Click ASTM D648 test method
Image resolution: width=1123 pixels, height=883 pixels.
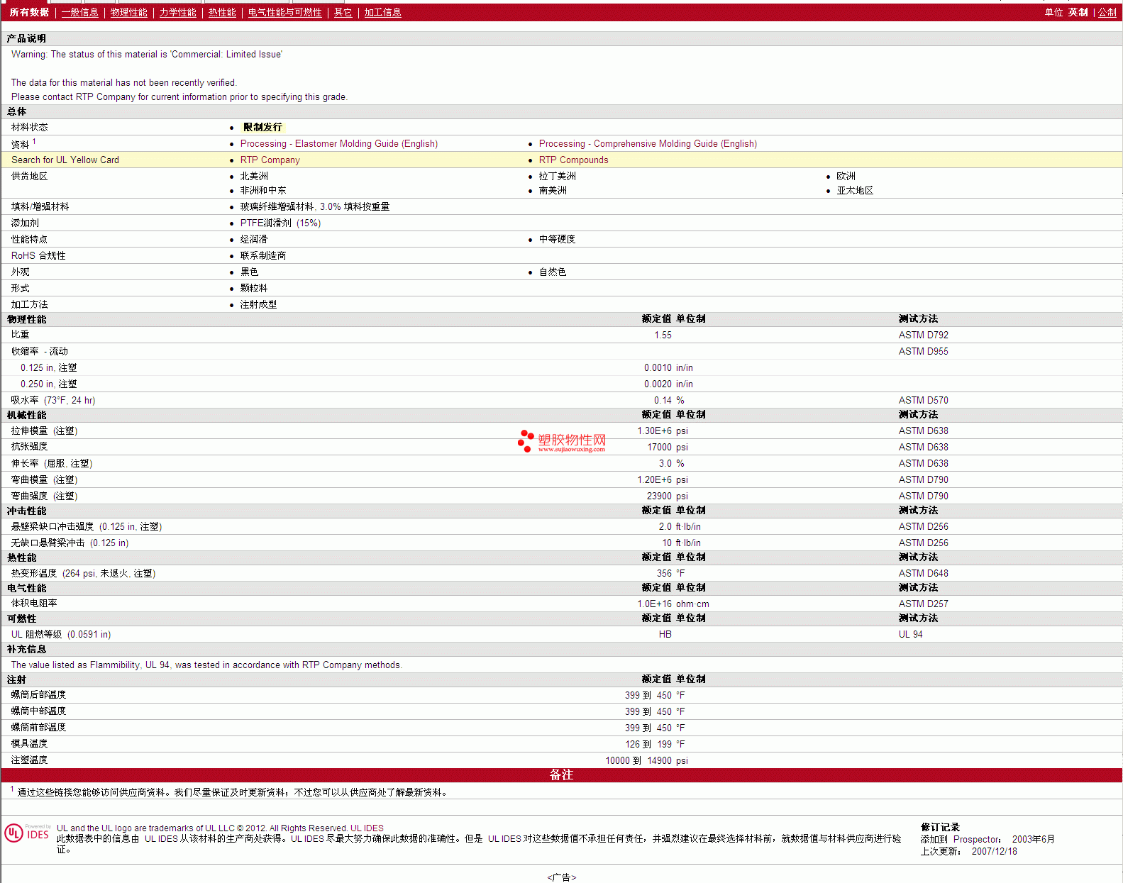(x=923, y=573)
